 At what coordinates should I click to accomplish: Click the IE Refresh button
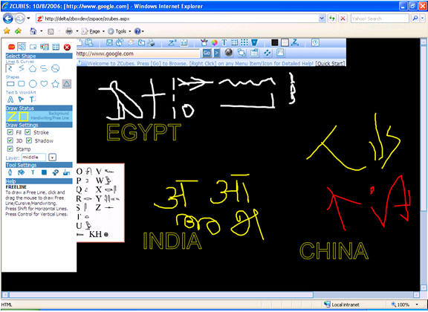pos(332,19)
